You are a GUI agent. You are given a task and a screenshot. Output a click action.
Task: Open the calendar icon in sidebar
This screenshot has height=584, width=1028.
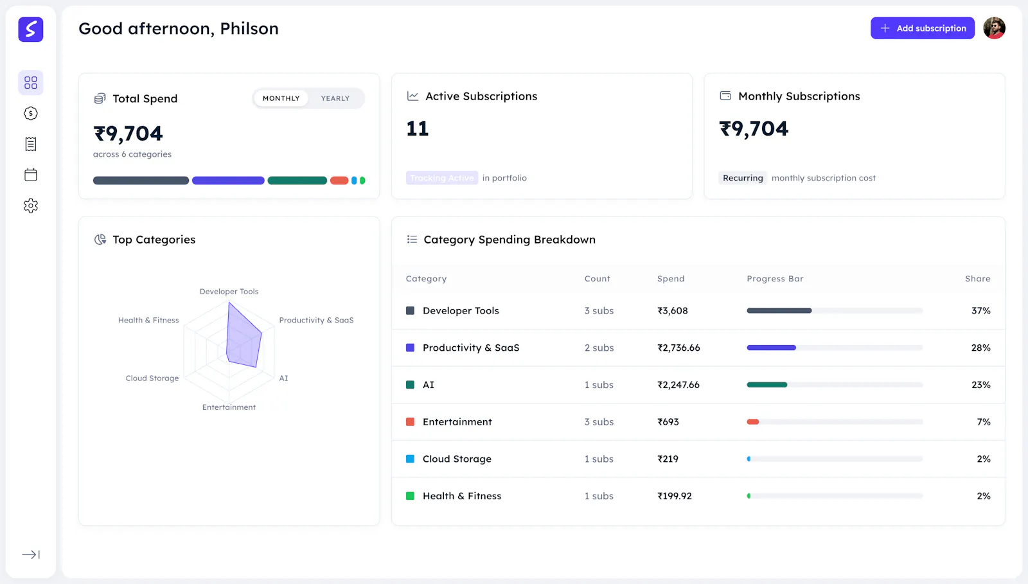[31, 175]
